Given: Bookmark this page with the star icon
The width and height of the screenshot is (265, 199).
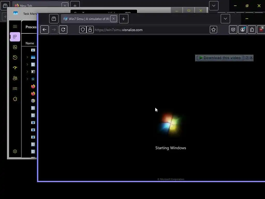Looking at the screenshot, I should 214,30.
